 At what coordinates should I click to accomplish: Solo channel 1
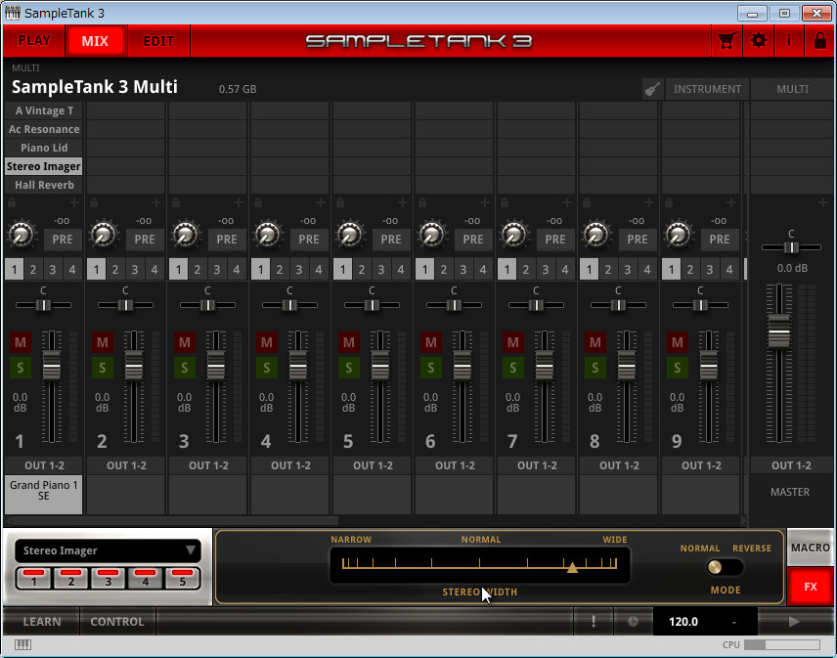(x=21, y=368)
